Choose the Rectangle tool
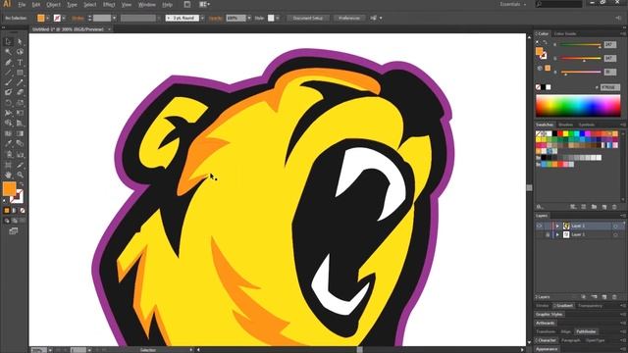Viewport: 628px width, 353px height. pyautogui.click(x=20, y=73)
